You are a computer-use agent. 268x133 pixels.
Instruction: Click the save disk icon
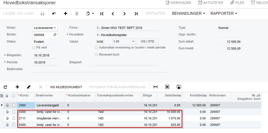[x=42, y=14]
